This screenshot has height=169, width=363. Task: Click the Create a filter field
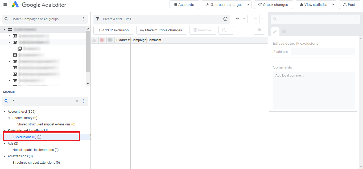point(162,19)
